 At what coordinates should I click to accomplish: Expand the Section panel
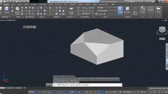(71, 17)
